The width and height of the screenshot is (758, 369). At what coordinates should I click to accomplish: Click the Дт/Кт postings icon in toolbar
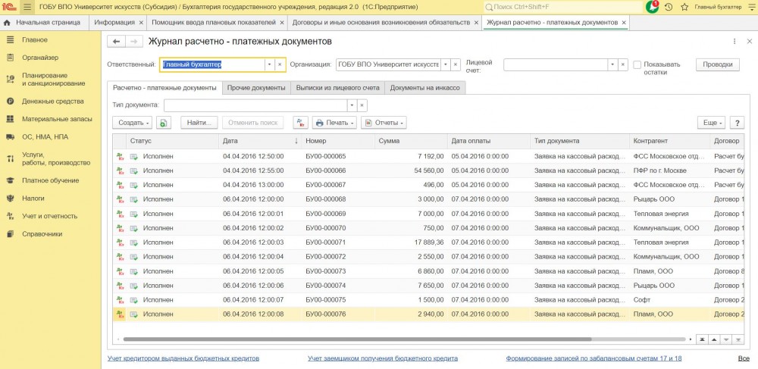(301, 123)
